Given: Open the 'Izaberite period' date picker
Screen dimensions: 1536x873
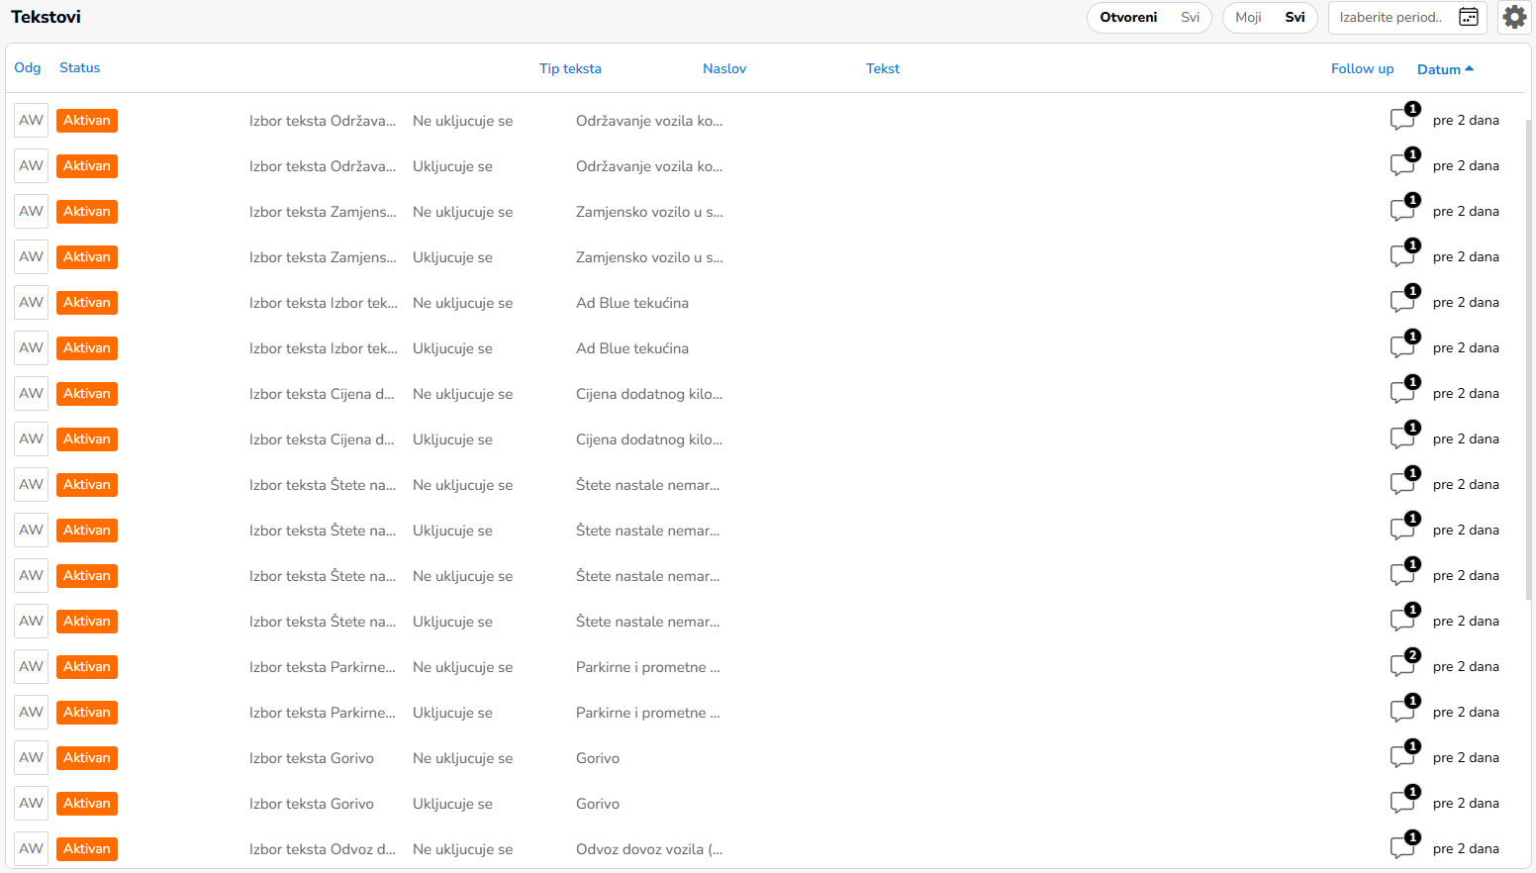Looking at the screenshot, I should pyautogui.click(x=1391, y=17).
